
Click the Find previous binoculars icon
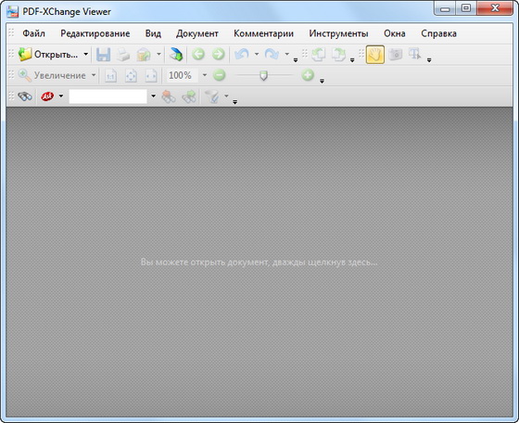169,96
